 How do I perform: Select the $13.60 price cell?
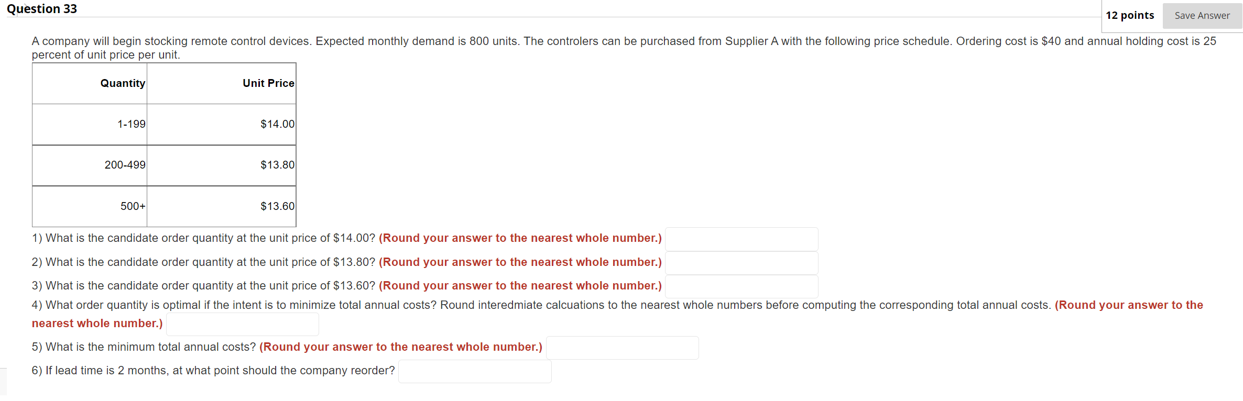click(277, 206)
